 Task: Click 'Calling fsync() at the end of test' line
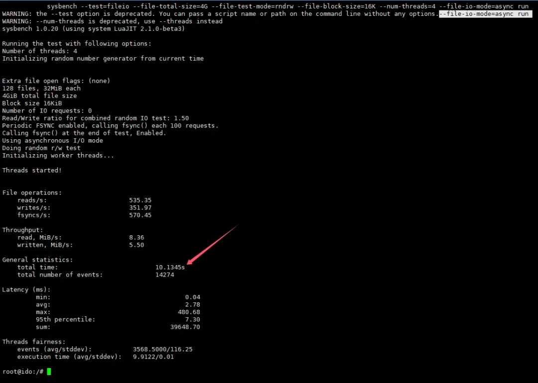pos(84,133)
